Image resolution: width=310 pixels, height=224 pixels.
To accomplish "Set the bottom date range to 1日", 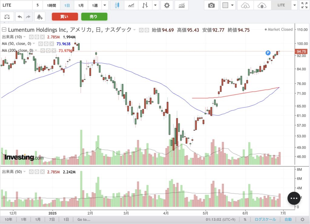I will (x=66, y=219).
